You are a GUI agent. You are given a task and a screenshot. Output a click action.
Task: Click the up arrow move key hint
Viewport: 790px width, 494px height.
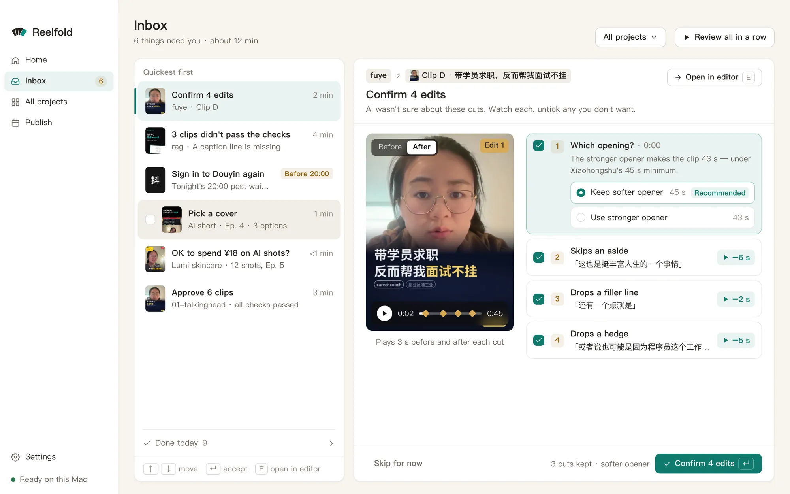coord(150,469)
